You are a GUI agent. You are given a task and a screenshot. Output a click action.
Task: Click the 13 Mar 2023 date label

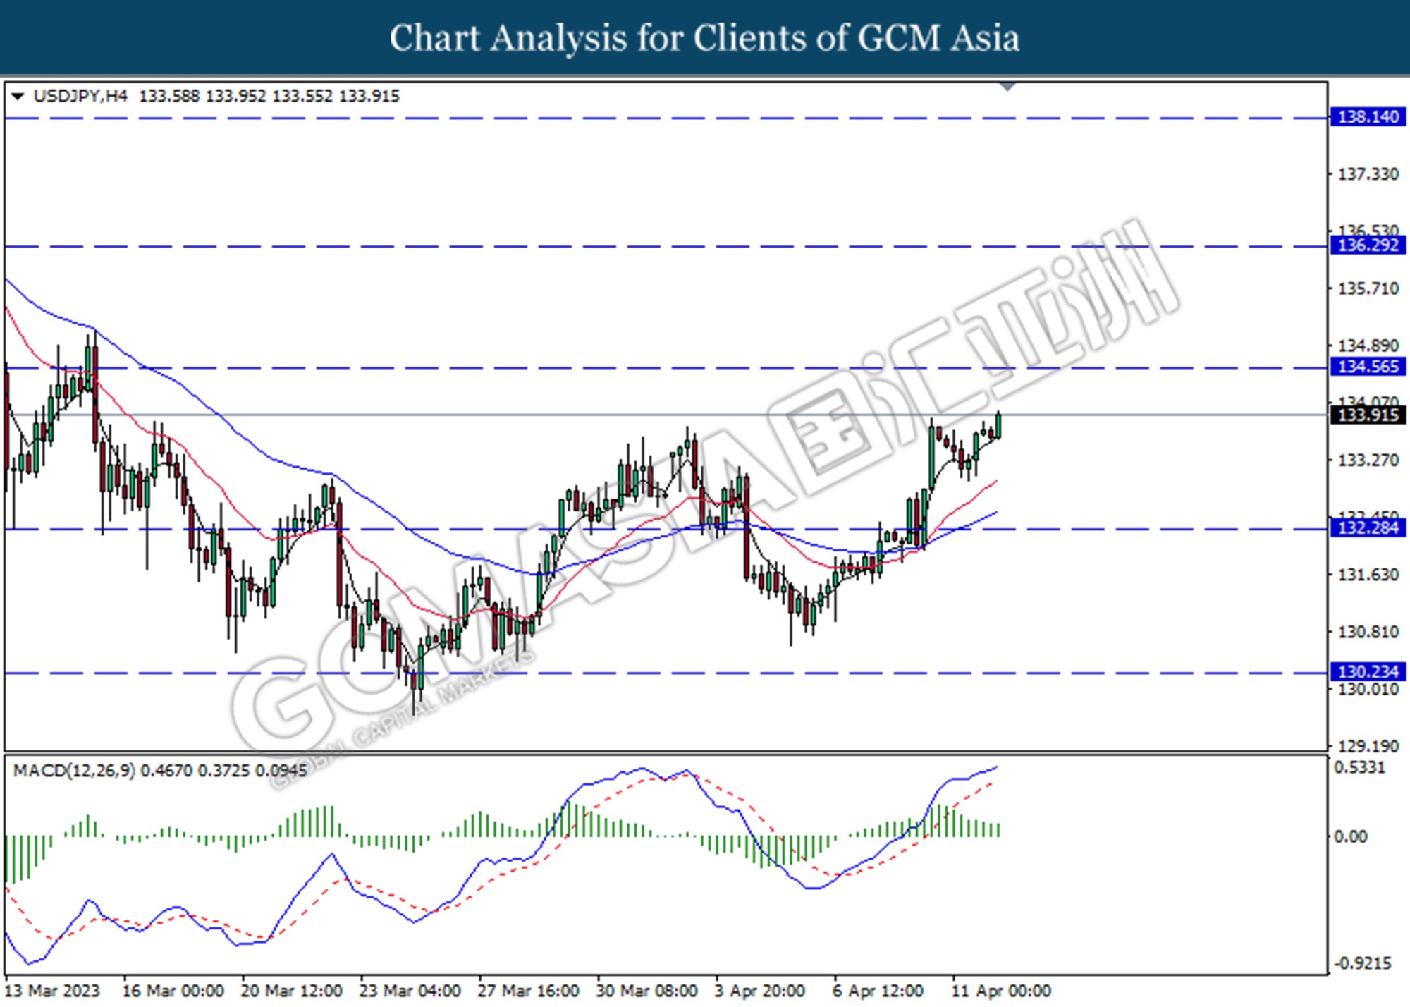click(52, 991)
